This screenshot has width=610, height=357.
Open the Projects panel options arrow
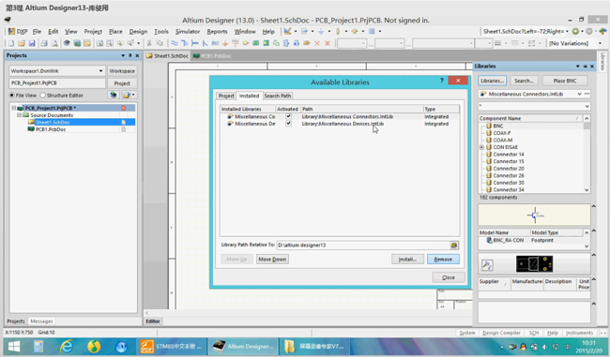pyautogui.click(x=123, y=55)
